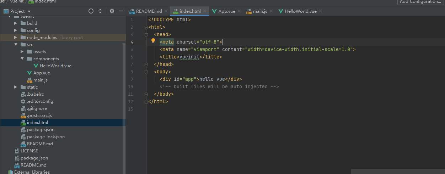Click the .postcssrc.js file icon

(23, 116)
